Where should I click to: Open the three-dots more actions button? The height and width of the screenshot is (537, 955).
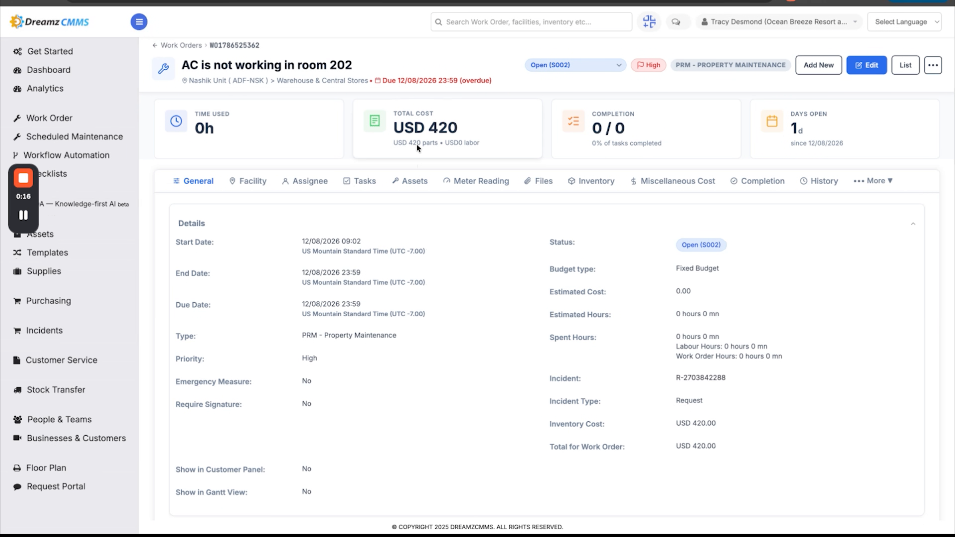pos(933,65)
